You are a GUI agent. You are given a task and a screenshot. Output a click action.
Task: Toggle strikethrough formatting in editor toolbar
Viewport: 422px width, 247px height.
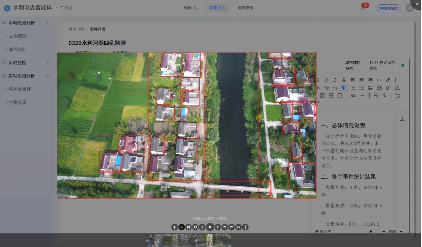[x=344, y=80]
